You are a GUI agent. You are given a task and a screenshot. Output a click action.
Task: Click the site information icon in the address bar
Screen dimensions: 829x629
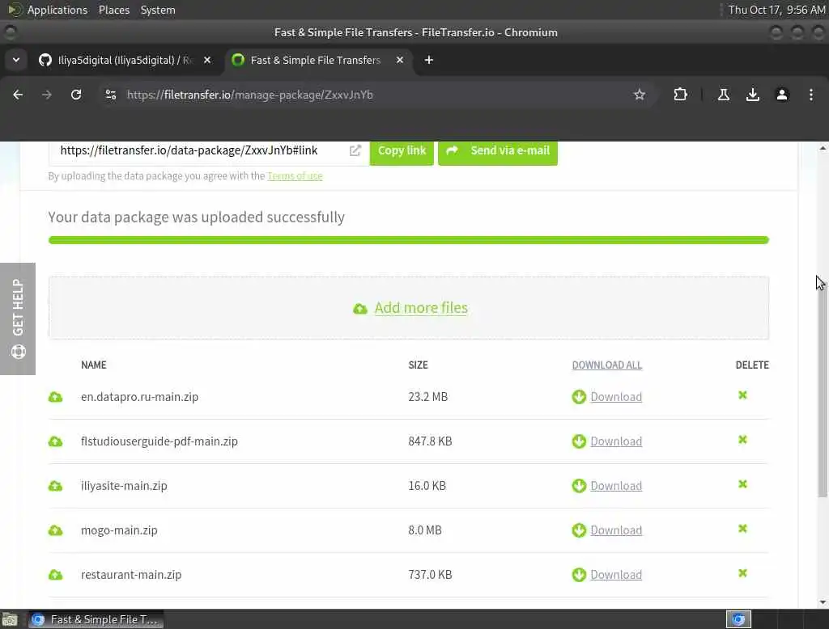(x=111, y=95)
